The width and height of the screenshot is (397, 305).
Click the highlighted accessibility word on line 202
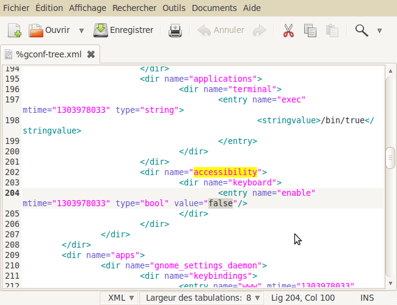(x=225, y=172)
